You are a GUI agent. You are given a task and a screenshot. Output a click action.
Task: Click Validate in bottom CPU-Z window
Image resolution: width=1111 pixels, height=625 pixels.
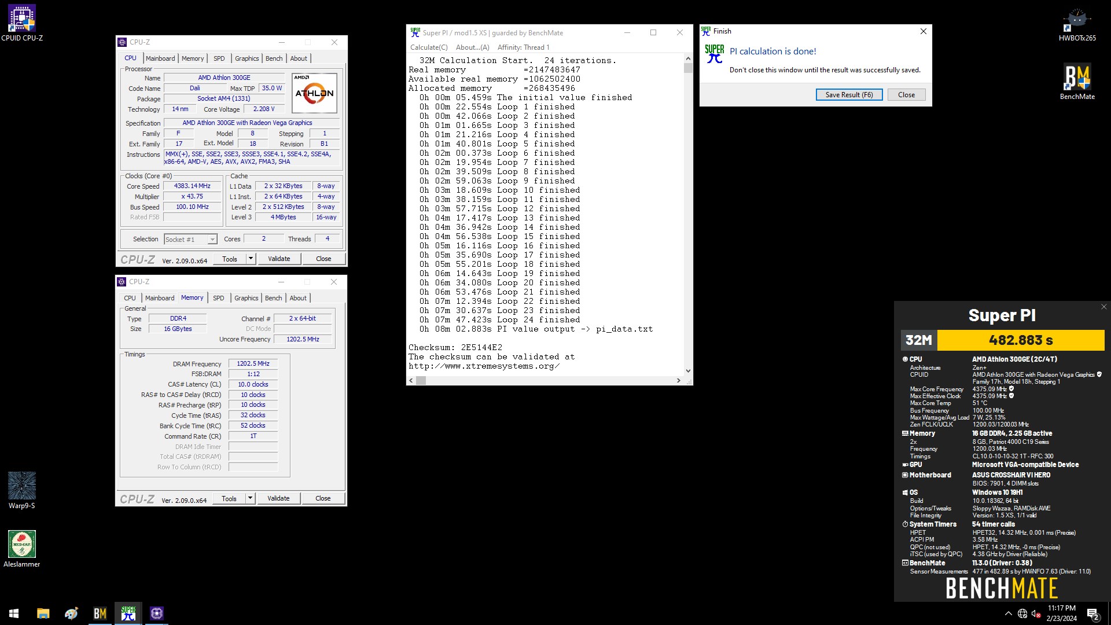[x=278, y=498]
